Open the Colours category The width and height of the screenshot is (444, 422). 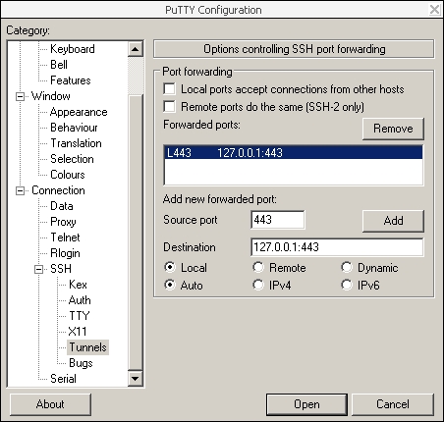tap(68, 175)
